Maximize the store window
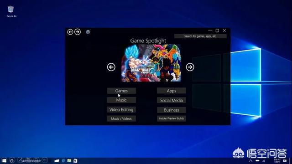Image resolution: width=292 pixels, height=164 pixels. (x=217, y=31)
